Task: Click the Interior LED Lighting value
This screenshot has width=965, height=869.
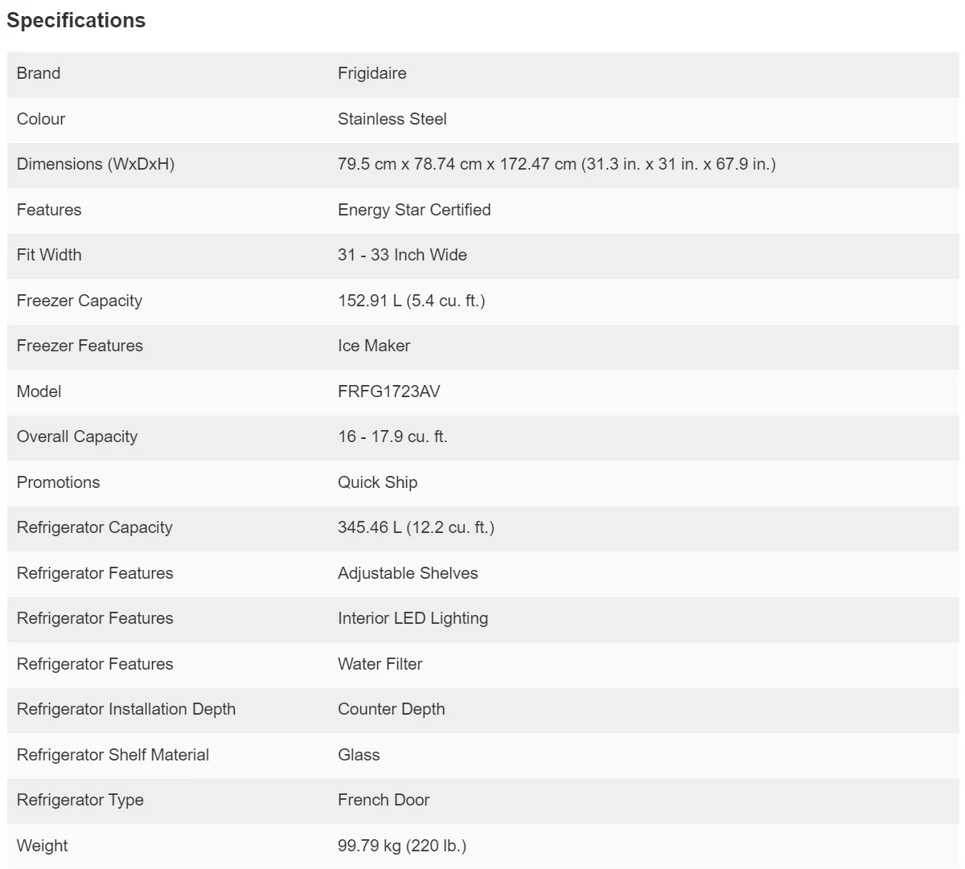Action: pos(413,618)
